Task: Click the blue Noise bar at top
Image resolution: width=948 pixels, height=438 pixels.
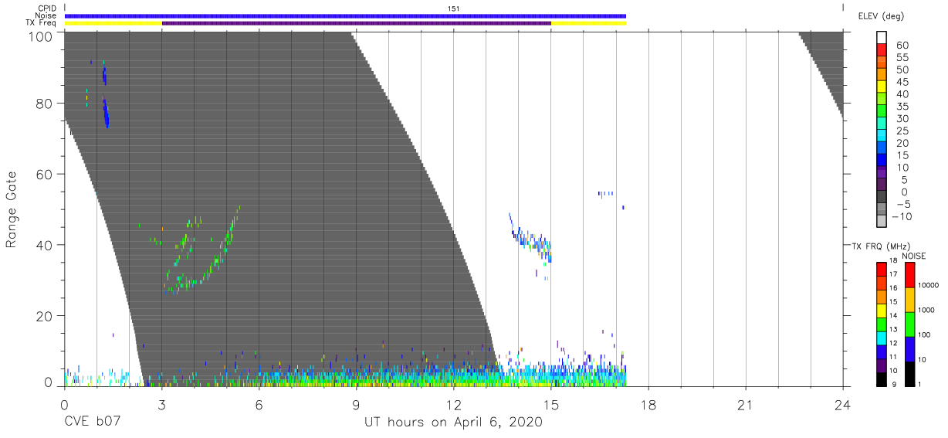Action: (345, 15)
